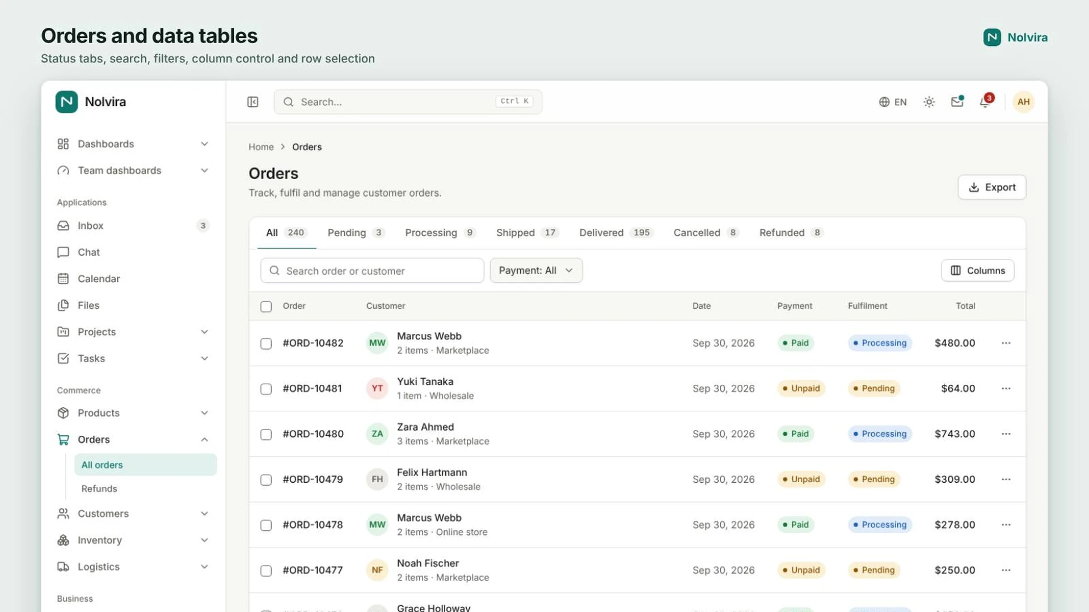Go to Home in the breadcrumb
The height and width of the screenshot is (612, 1089).
[261, 147]
